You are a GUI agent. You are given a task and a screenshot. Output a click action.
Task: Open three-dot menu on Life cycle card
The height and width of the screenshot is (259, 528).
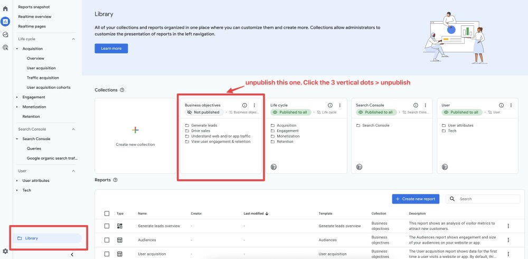click(340, 105)
